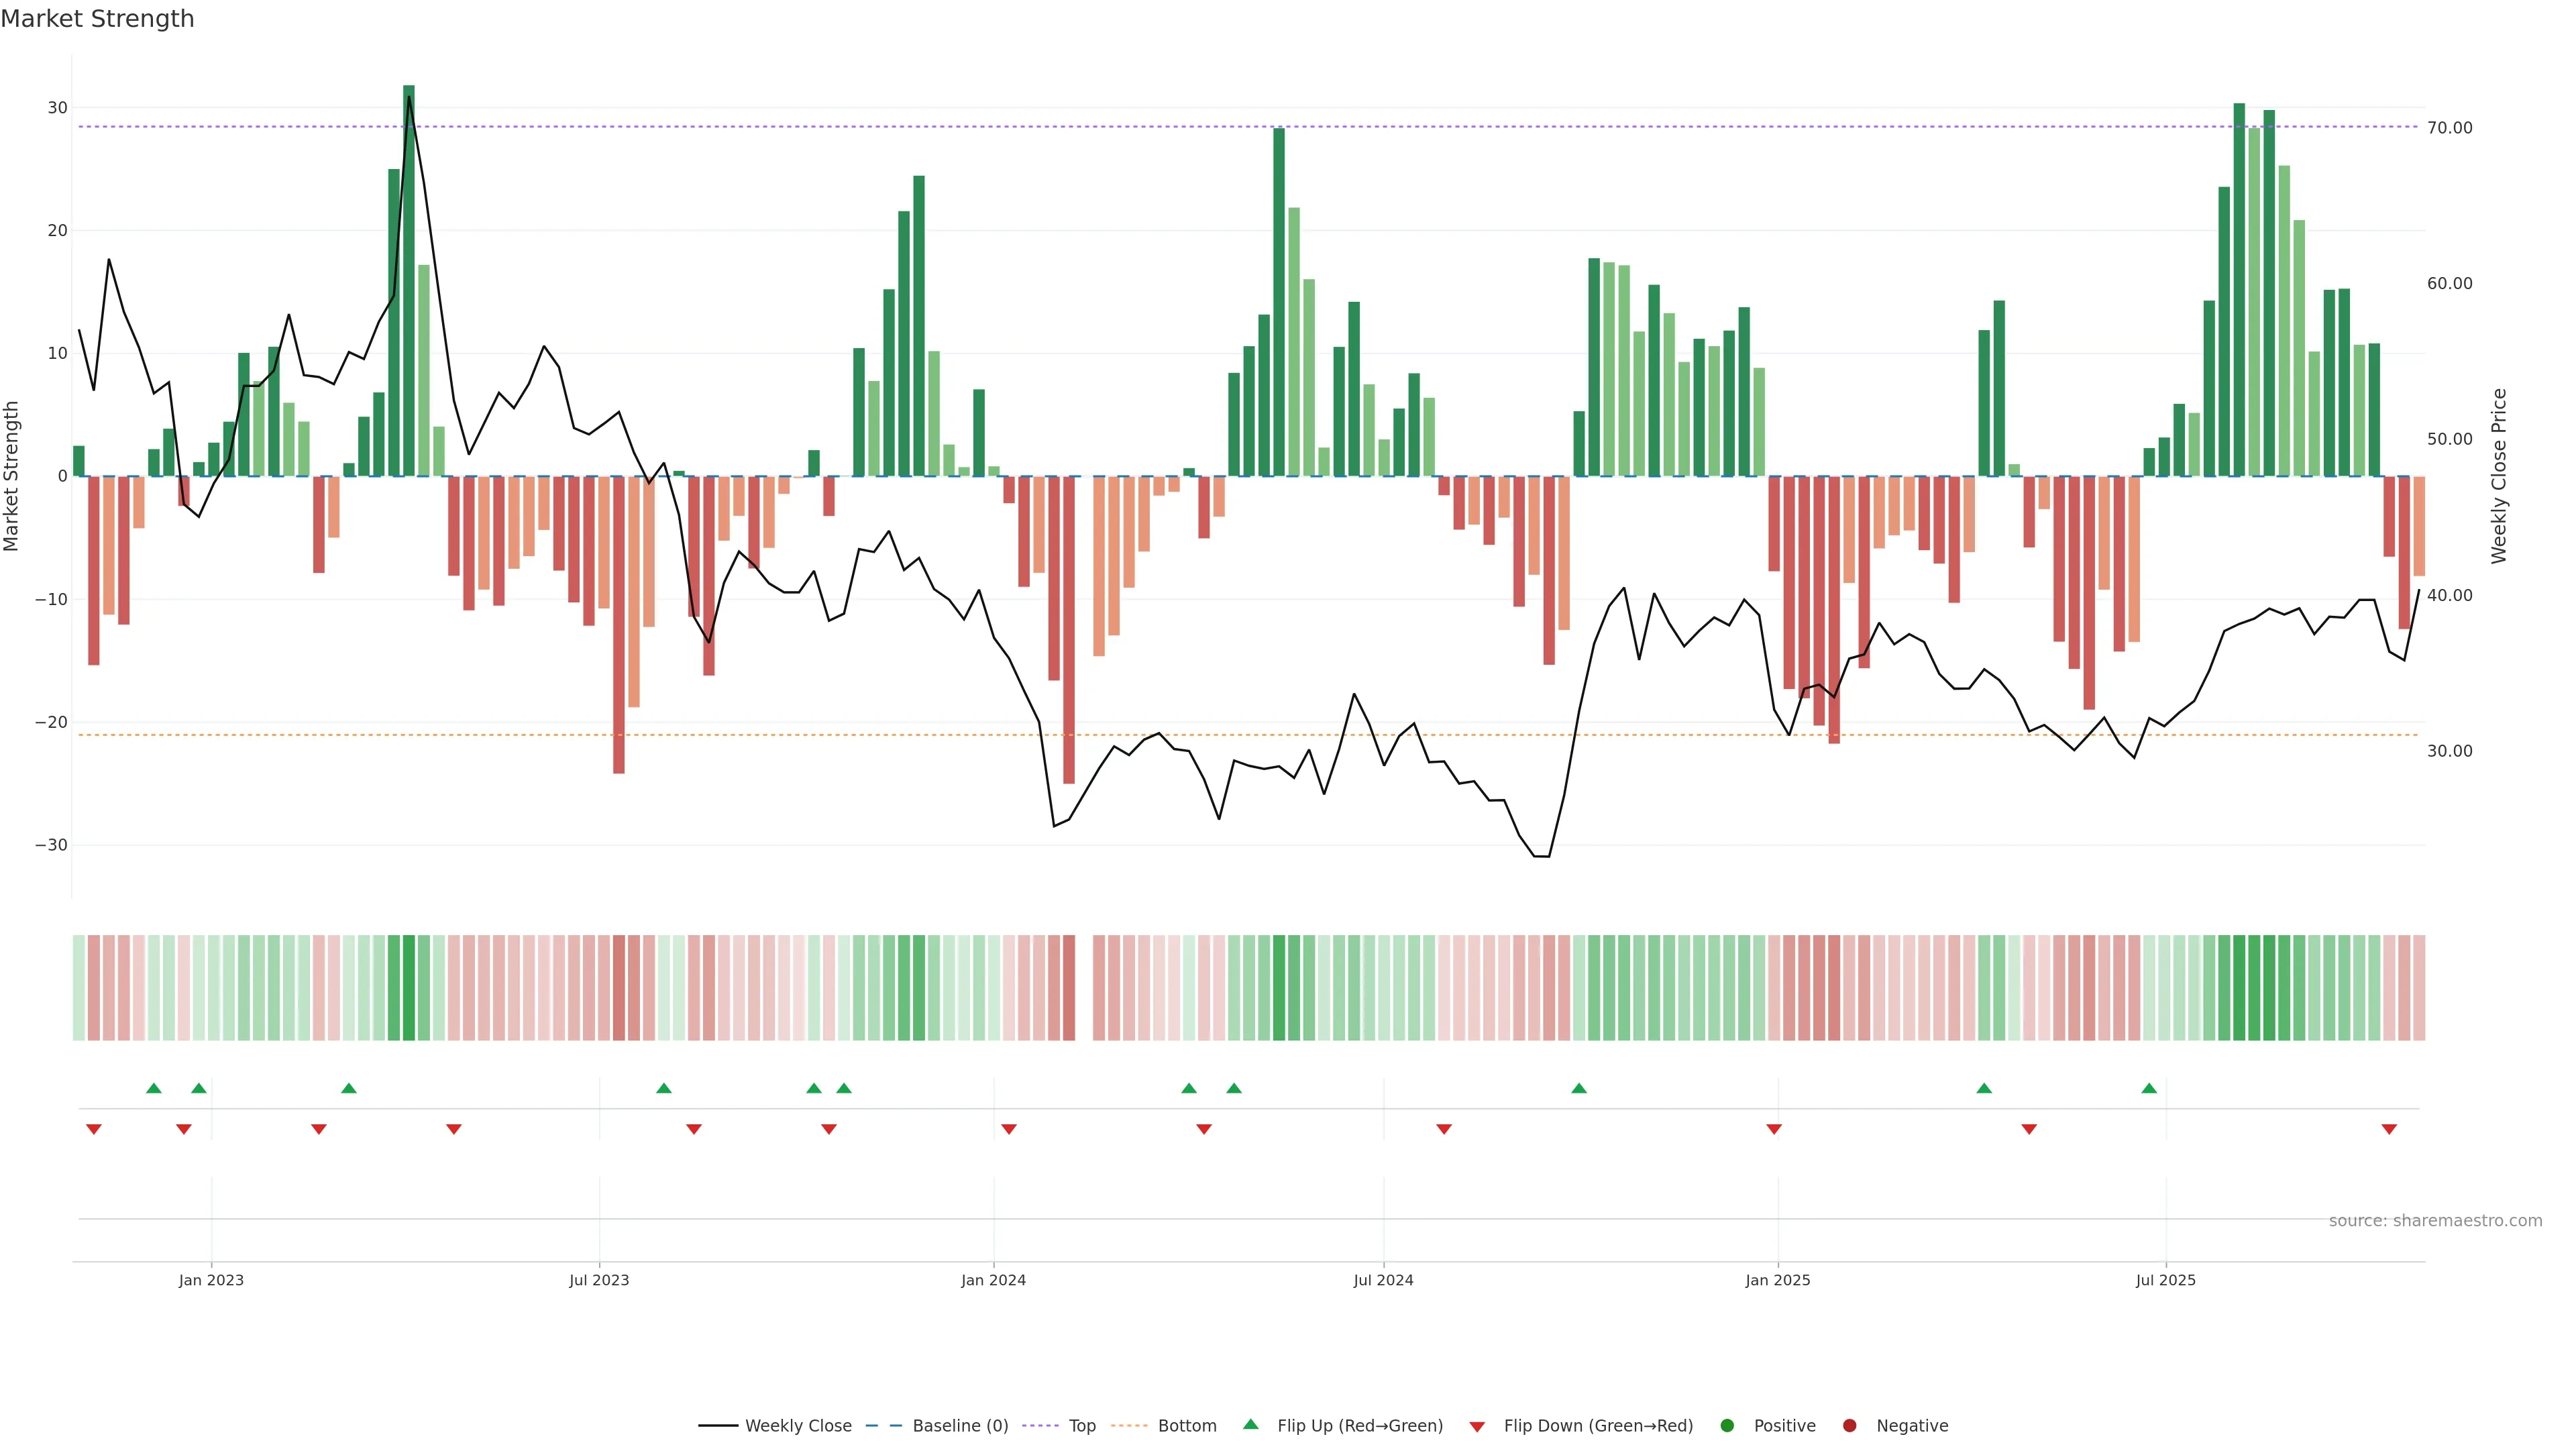Click the red Flip Down triangle in legend
This screenshot has height=1449, width=2576.
1477,1426
